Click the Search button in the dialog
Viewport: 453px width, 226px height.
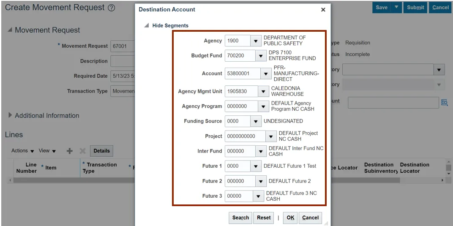click(x=240, y=218)
